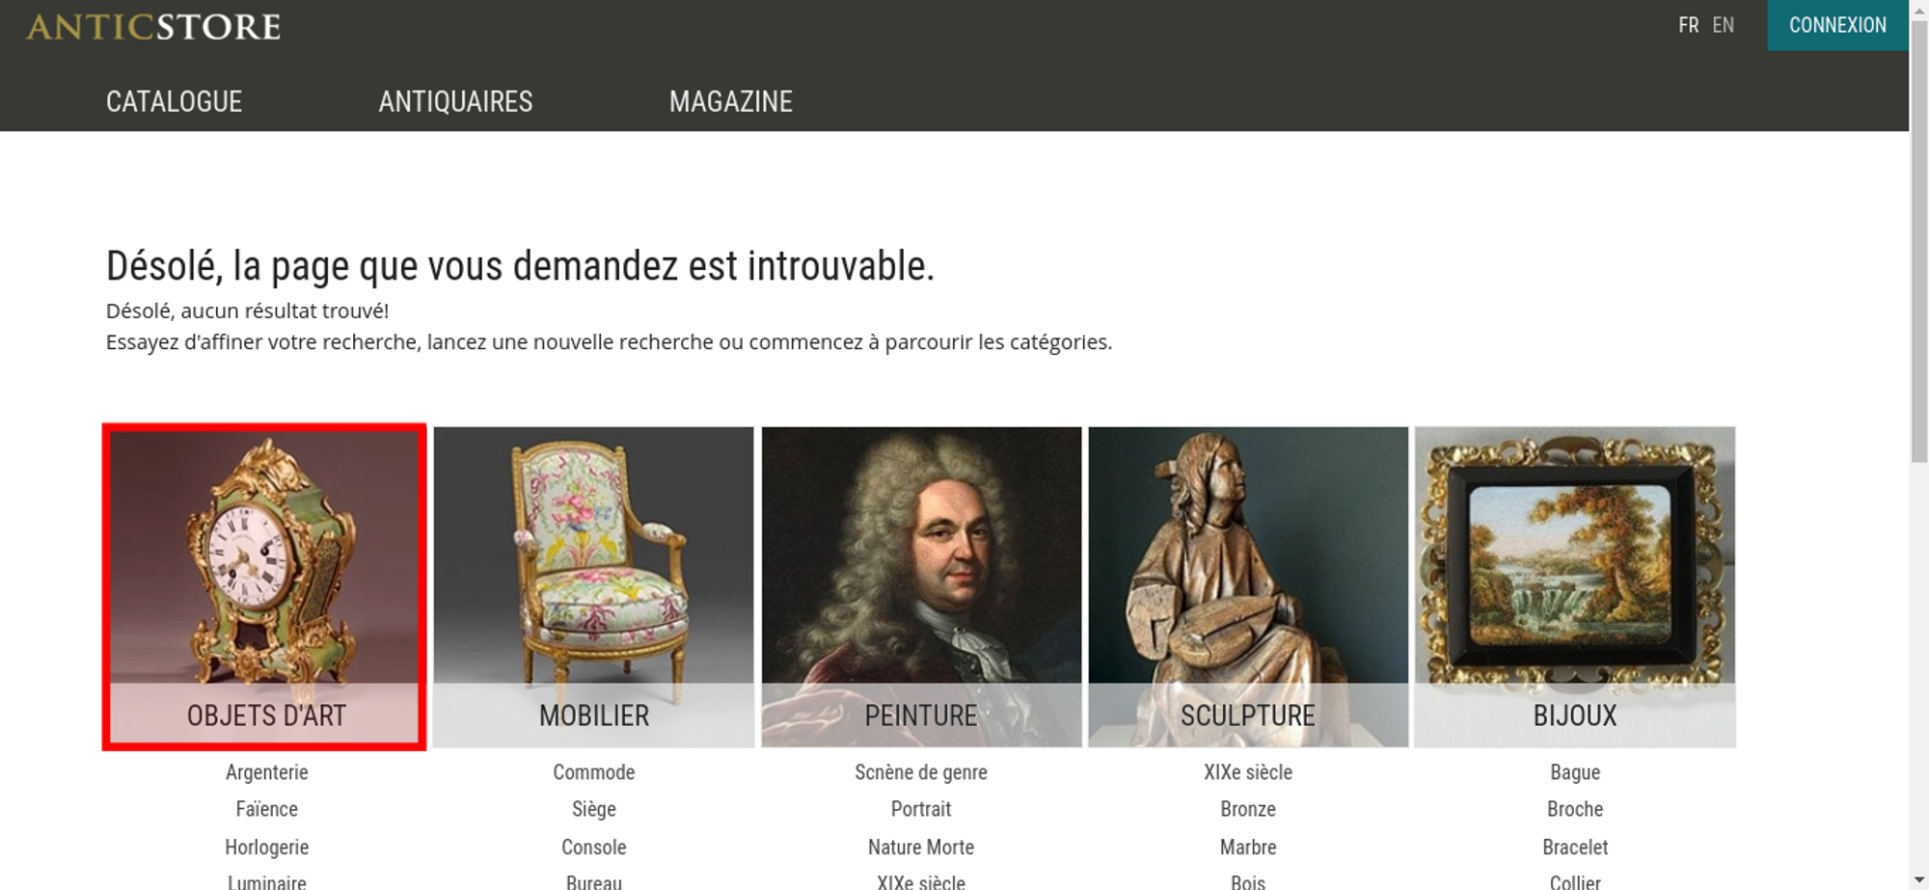Go to the Magazine section
Viewport: 1929px width, 890px height.
coord(731,101)
